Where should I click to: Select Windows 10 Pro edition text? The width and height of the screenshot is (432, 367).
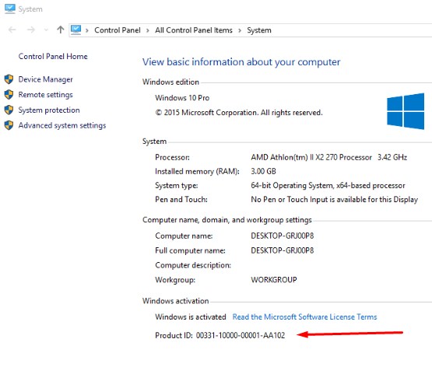[x=182, y=98]
